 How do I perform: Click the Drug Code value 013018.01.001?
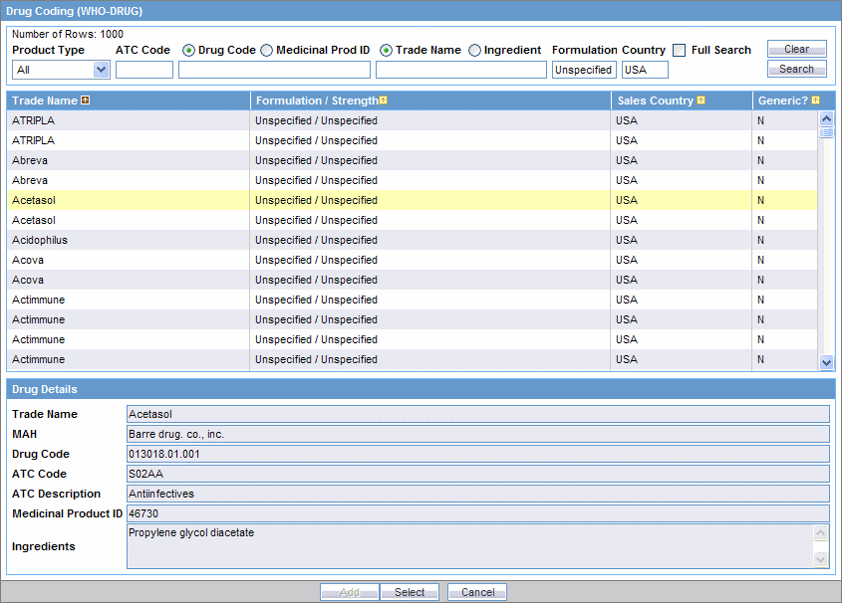point(478,454)
